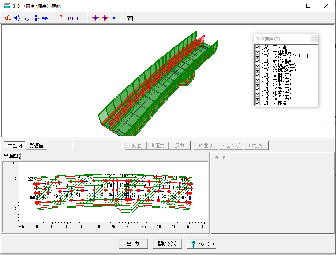This screenshot has height=255, width=336.
Task: Click the load scale-up arrow icon
Action: 61,18
